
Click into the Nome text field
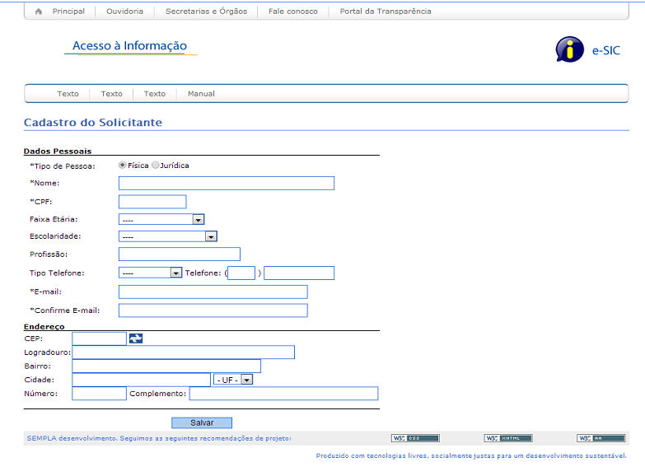[x=226, y=183]
